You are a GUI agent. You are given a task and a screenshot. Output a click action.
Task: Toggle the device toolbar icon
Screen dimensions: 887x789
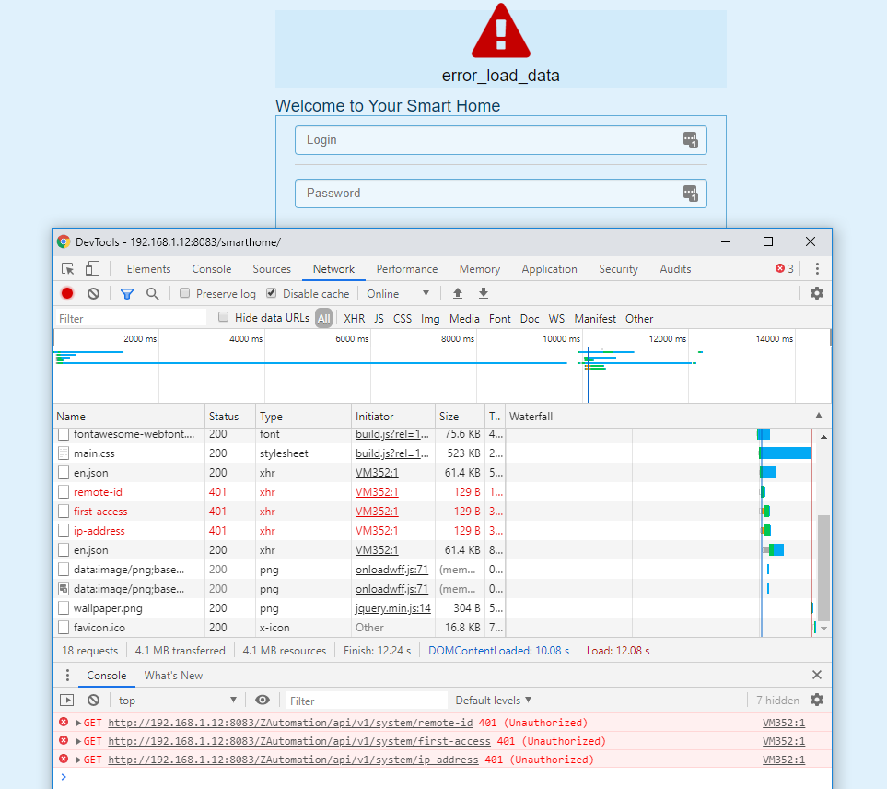(92, 269)
